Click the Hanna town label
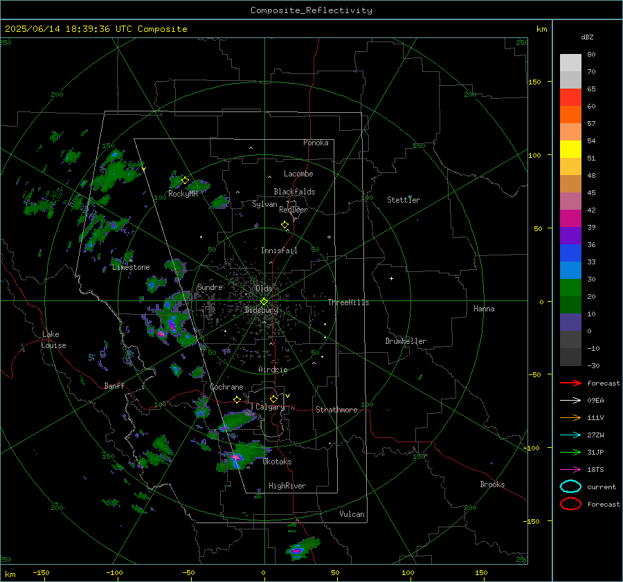623x582 pixels. (484, 309)
